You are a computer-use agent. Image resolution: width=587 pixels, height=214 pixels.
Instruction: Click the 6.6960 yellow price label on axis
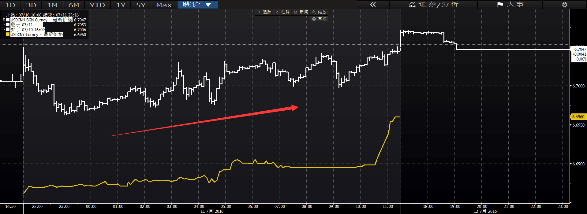pos(578,117)
